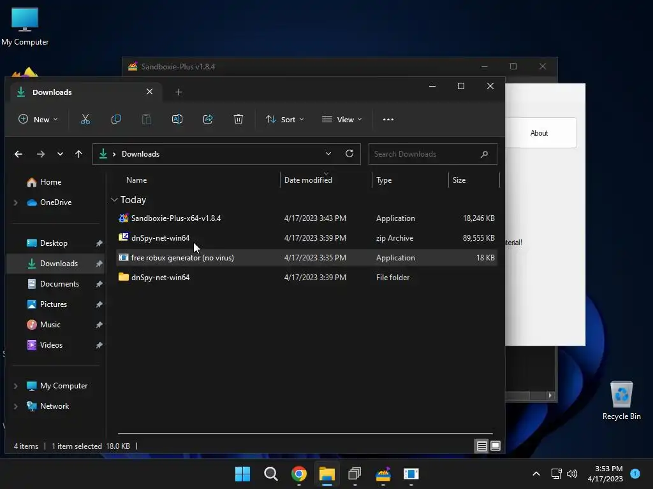The height and width of the screenshot is (489, 653).
Task: Open recent locations dropdown arrow
Action: point(60,154)
